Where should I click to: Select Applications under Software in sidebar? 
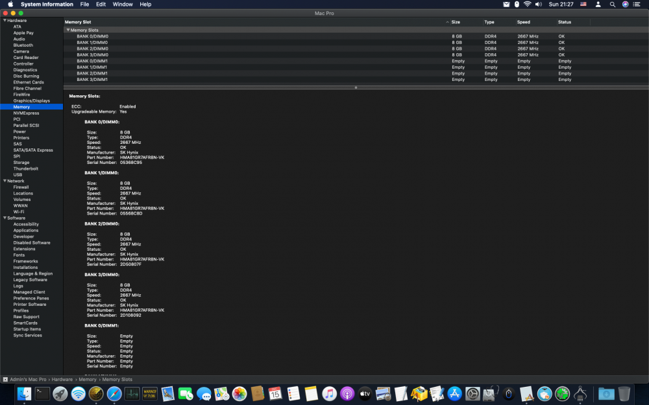(26, 230)
